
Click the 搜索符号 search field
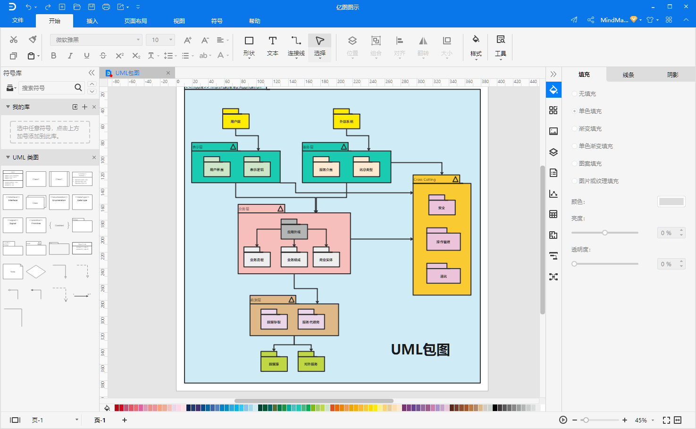pos(46,88)
